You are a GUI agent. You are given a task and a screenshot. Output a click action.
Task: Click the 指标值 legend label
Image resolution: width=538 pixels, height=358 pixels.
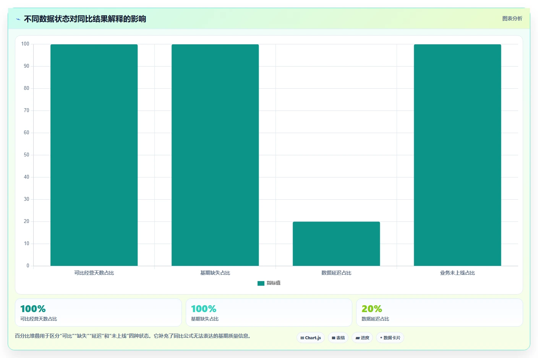pos(274,283)
